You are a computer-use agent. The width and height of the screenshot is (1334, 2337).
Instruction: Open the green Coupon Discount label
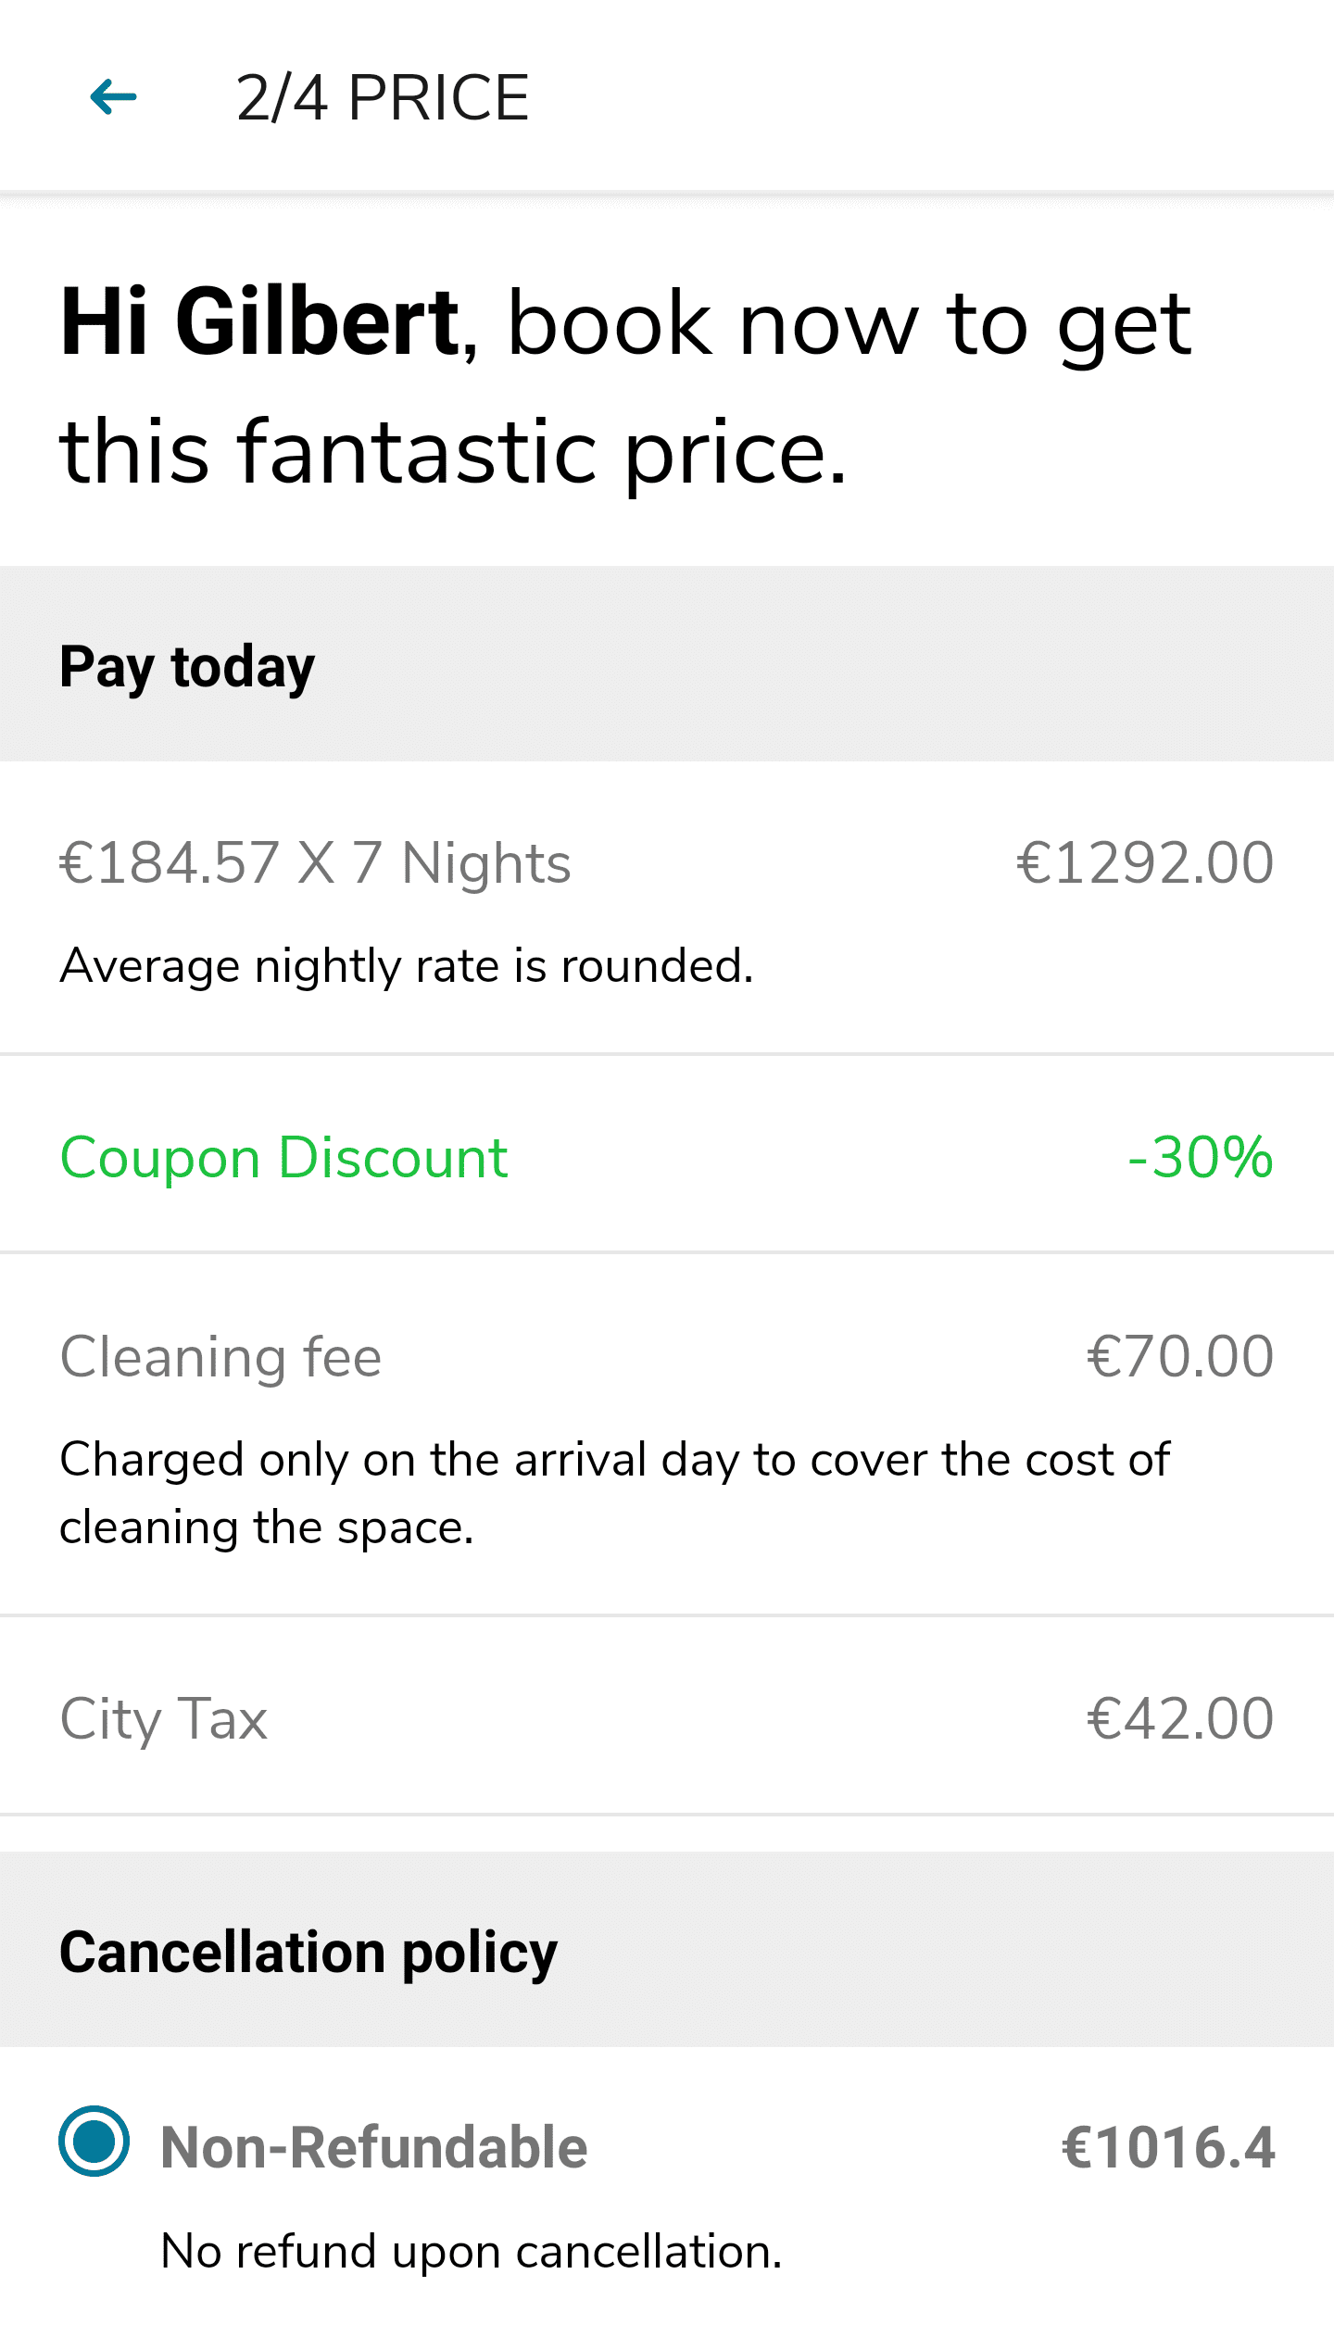pos(283,1158)
